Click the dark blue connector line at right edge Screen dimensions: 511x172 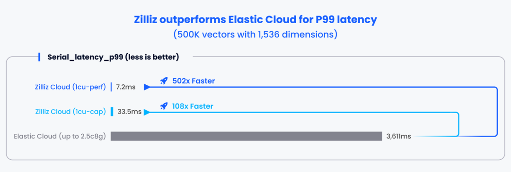(497, 112)
